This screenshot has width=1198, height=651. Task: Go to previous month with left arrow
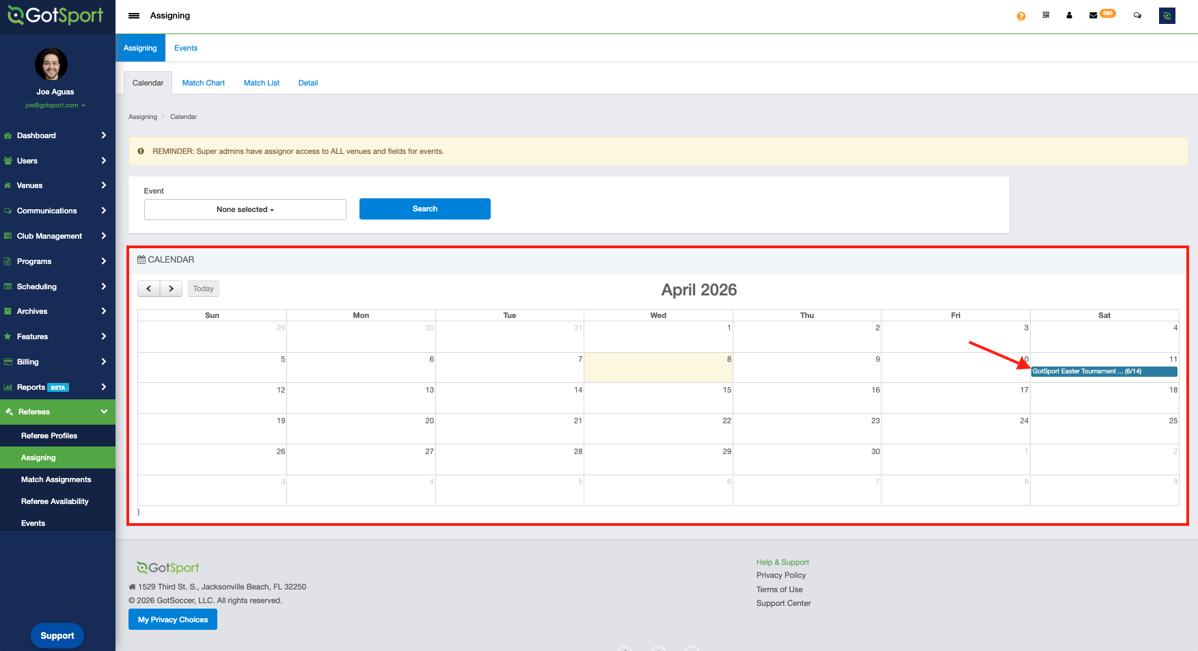coord(149,289)
